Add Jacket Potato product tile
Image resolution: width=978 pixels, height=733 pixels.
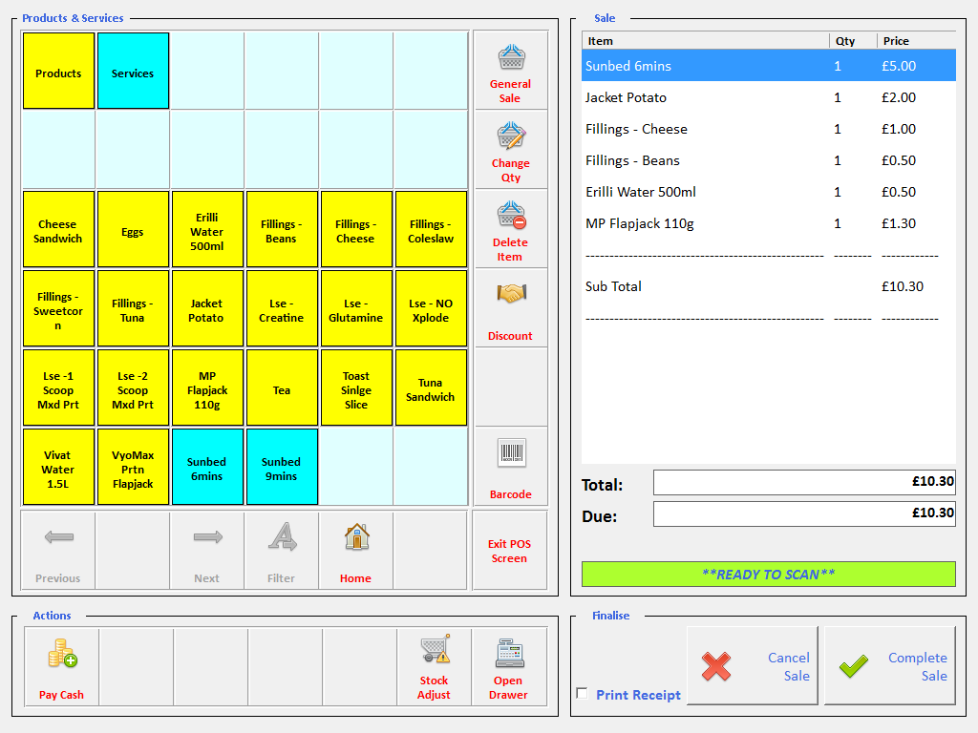coord(206,310)
